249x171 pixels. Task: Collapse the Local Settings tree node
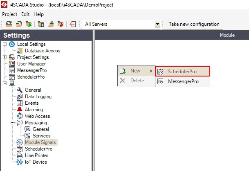[x=5, y=44]
